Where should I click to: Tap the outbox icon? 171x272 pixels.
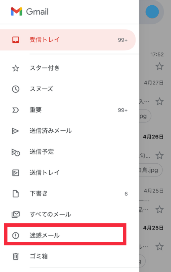click(16, 173)
